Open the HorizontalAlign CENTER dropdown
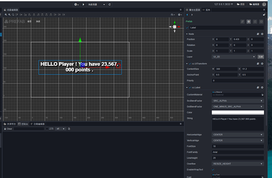 click(x=238, y=135)
